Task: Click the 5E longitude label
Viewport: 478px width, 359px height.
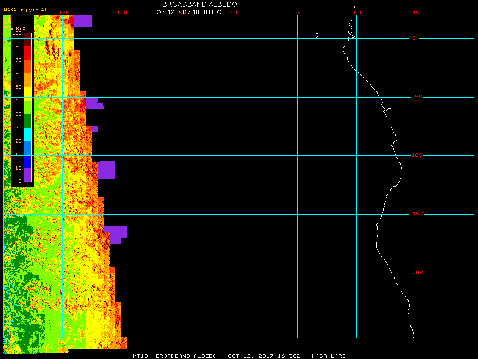Action: (301, 13)
